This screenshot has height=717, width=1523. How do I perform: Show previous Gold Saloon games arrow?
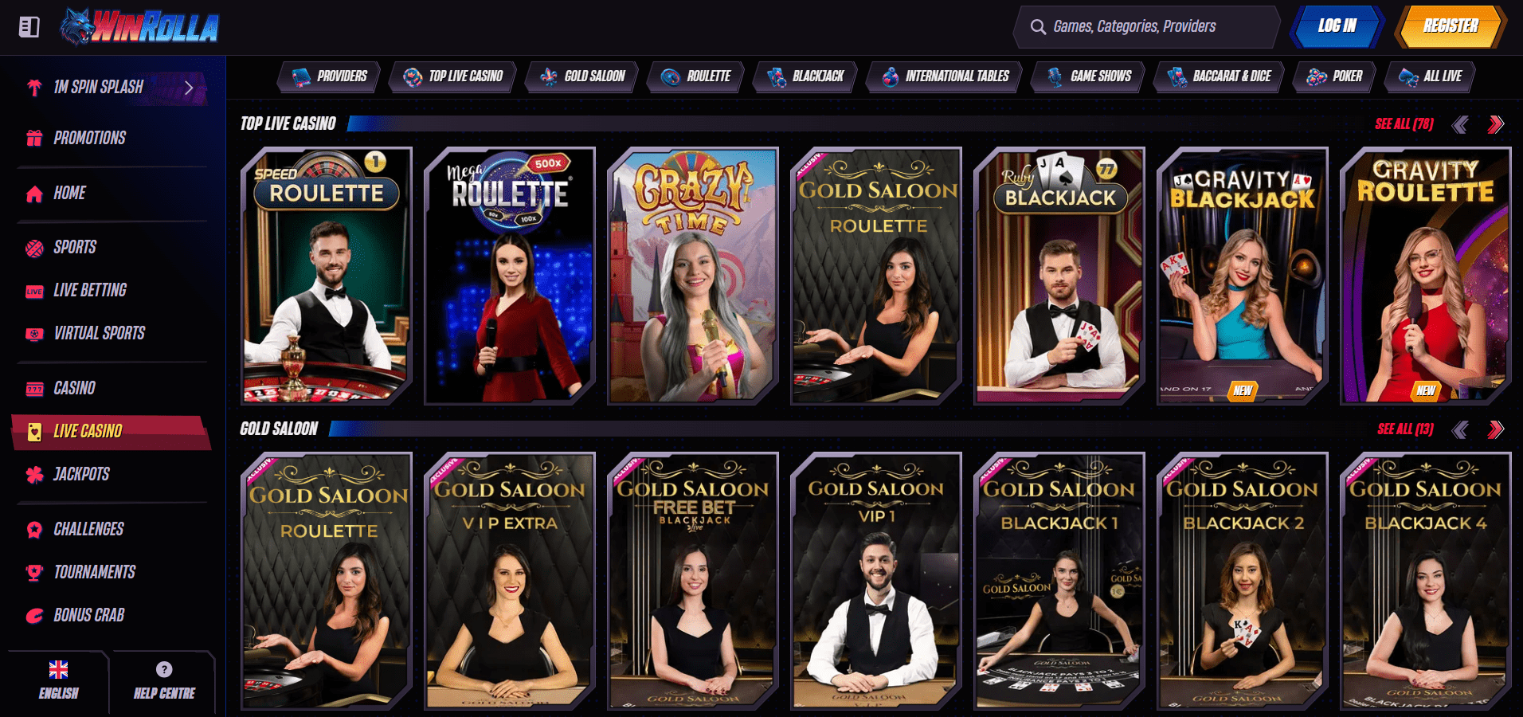[x=1460, y=430]
